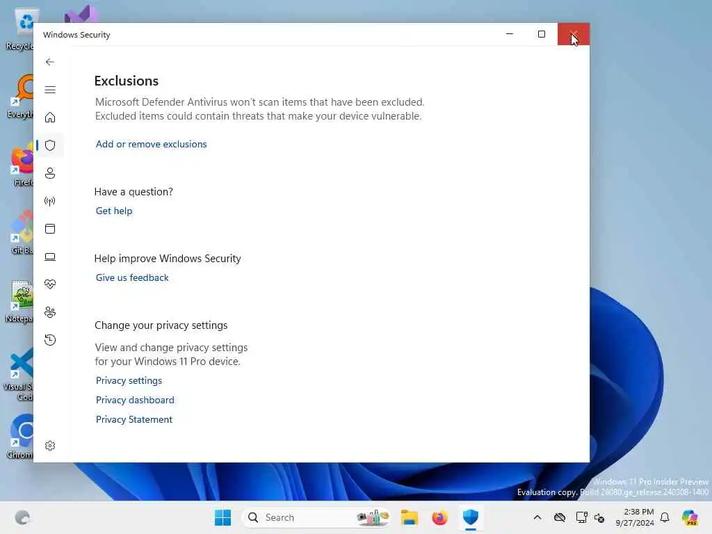This screenshot has width=712, height=534.
Task: Select the Firefox desktop shortcut
Action: coord(23,164)
